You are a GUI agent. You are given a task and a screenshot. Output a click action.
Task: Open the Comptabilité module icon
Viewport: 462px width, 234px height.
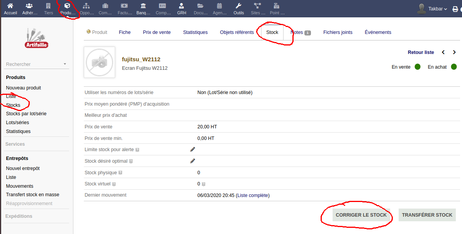(162, 6)
